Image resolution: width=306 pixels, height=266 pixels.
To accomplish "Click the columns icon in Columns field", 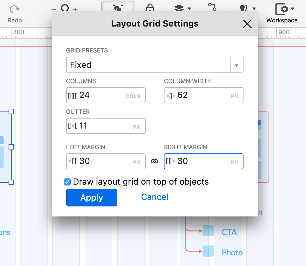I will pos(73,96).
